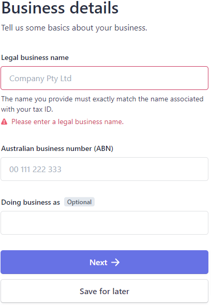211x305 pixels.
Task: Focus the Legal business name field
Action: tap(104, 78)
